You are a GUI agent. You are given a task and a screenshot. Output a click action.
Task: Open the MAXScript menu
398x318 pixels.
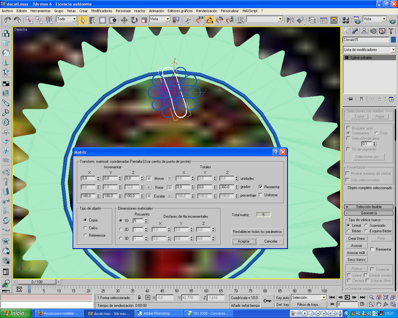pos(250,11)
